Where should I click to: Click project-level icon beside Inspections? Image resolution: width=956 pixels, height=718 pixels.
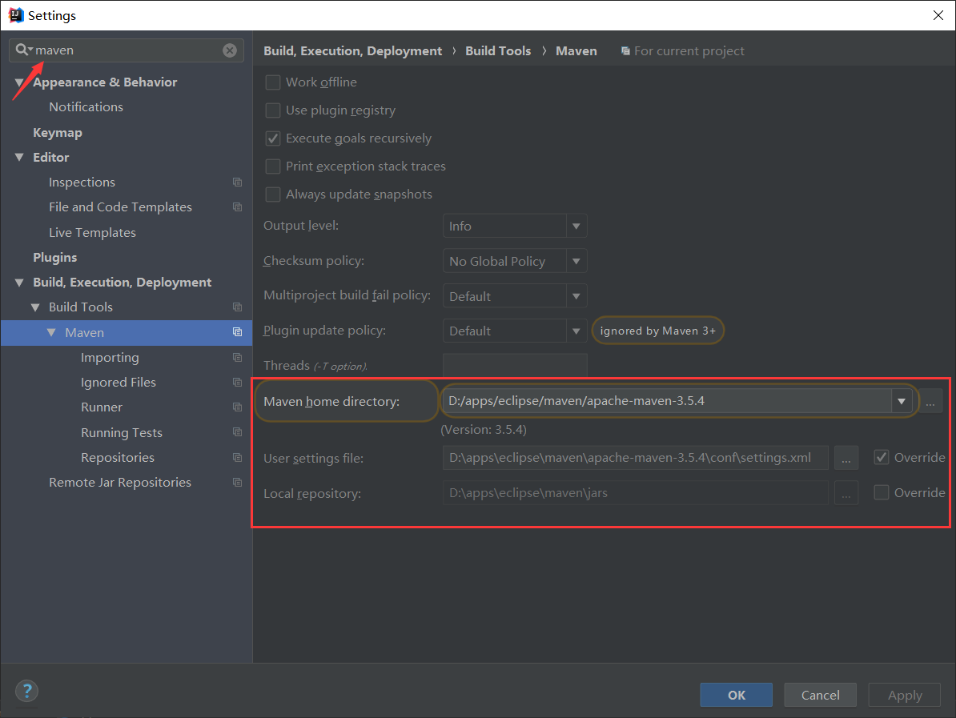point(237,183)
